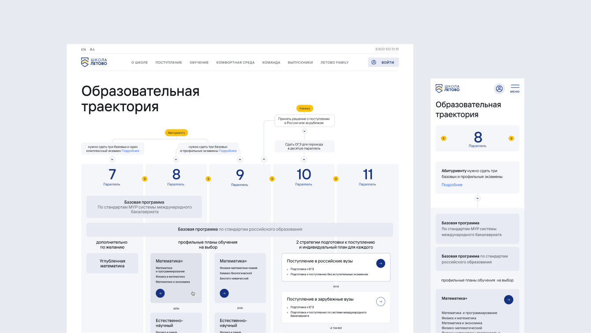Screen dimensions: 591x333
Task: Expand chevron below Принять решение о поступлении box
Action: coord(304,131)
